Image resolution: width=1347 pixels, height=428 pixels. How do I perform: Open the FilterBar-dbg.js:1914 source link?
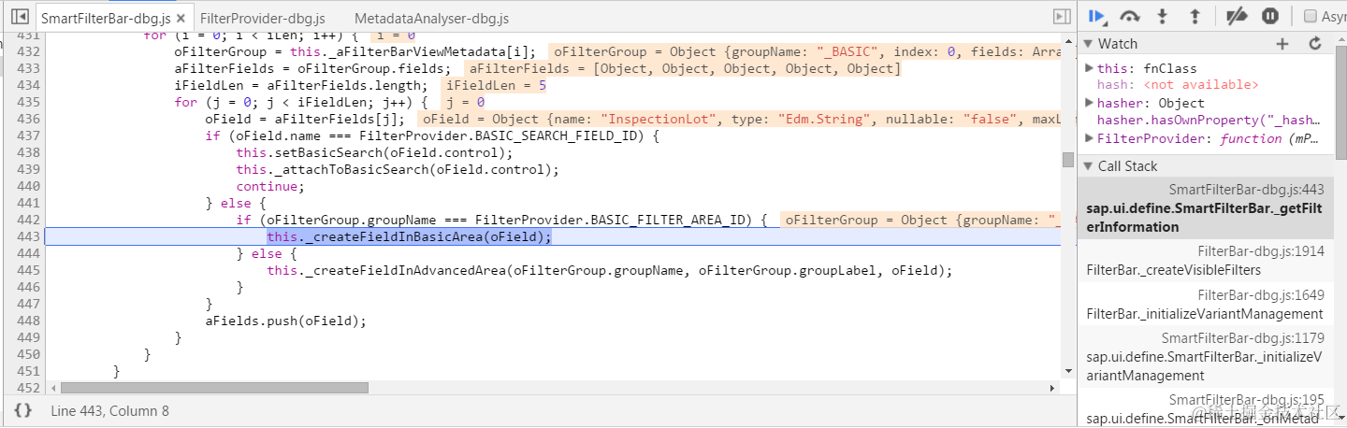click(x=1261, y=251)
